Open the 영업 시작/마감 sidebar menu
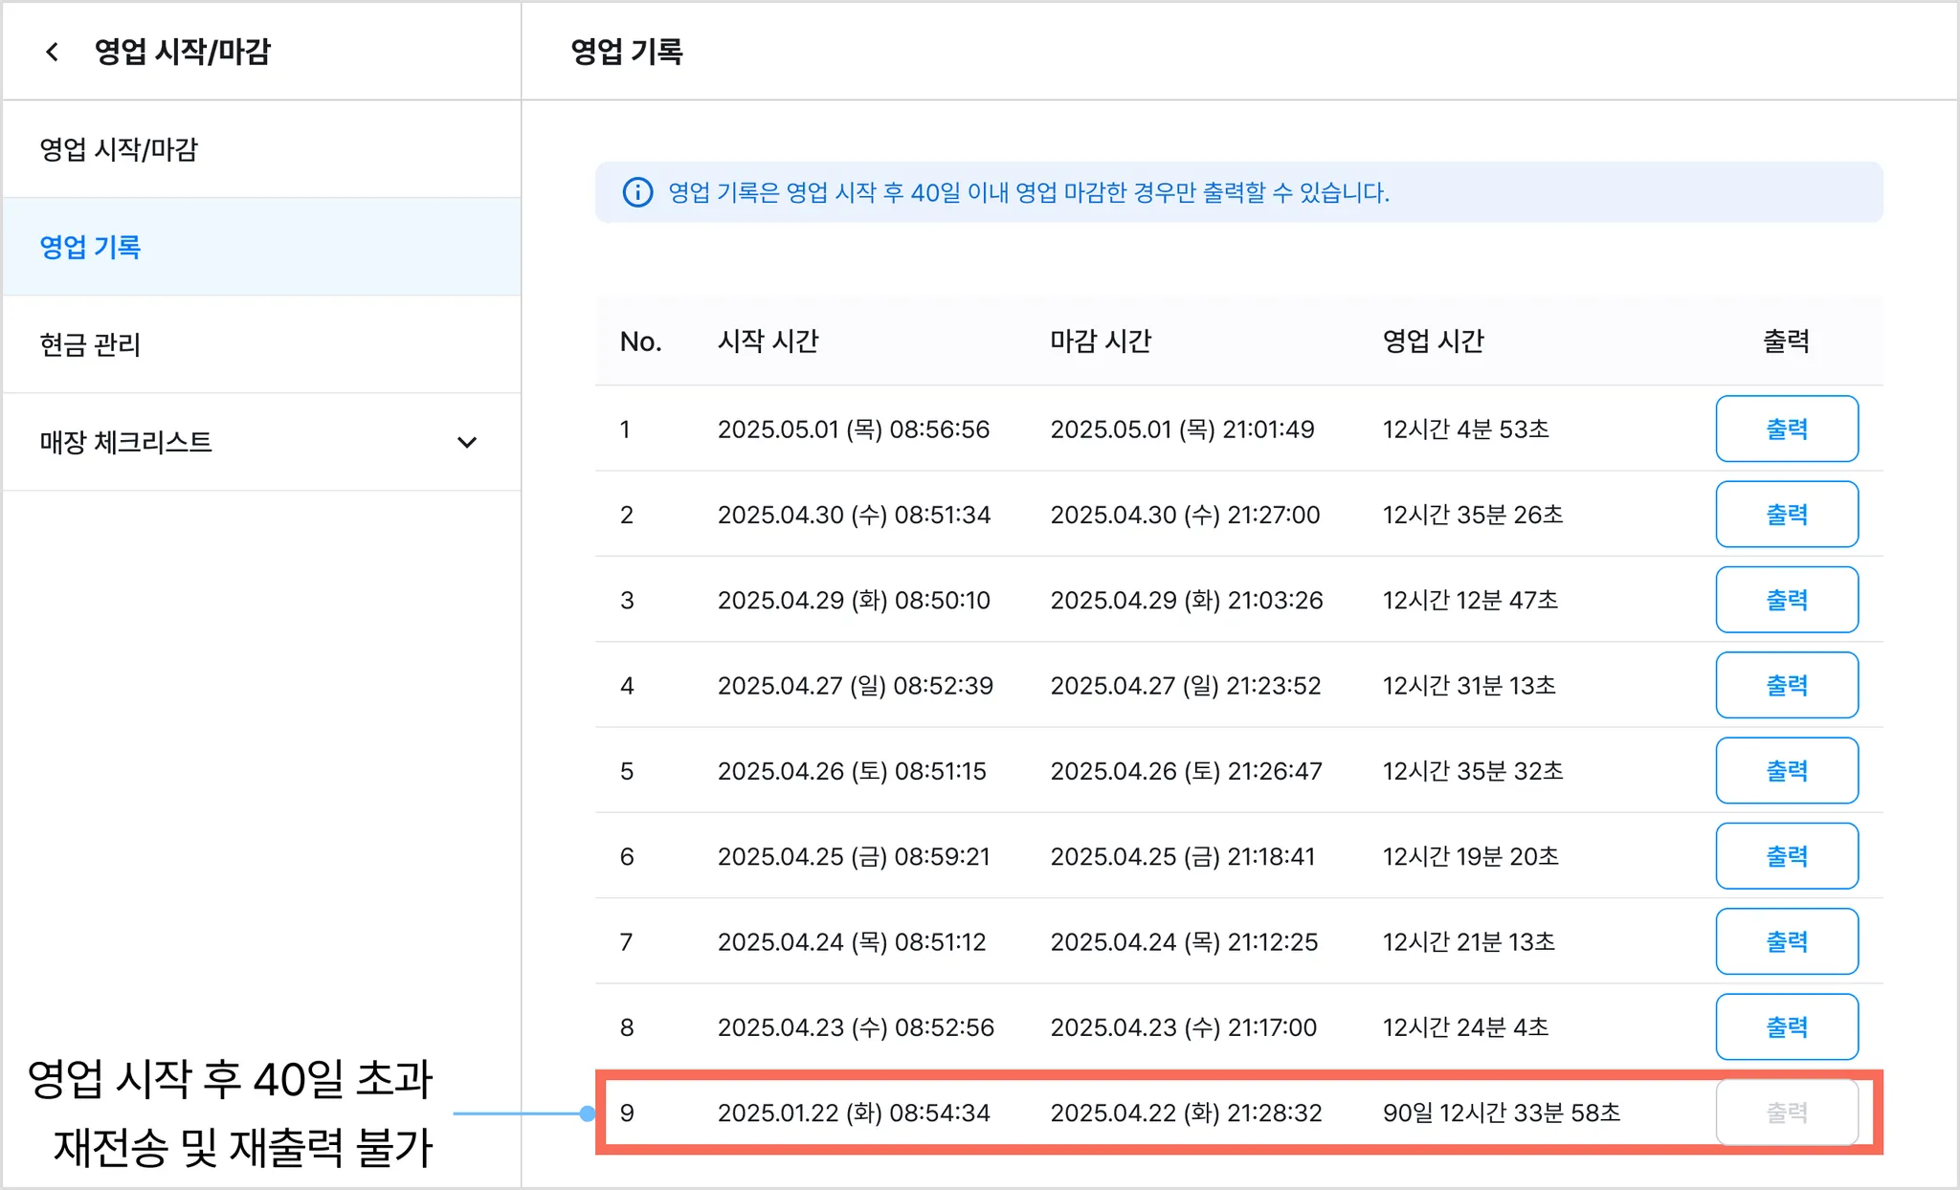The height and width of the screenshot is (1190, 1960). pyautogui.click(x=119, y=149)
